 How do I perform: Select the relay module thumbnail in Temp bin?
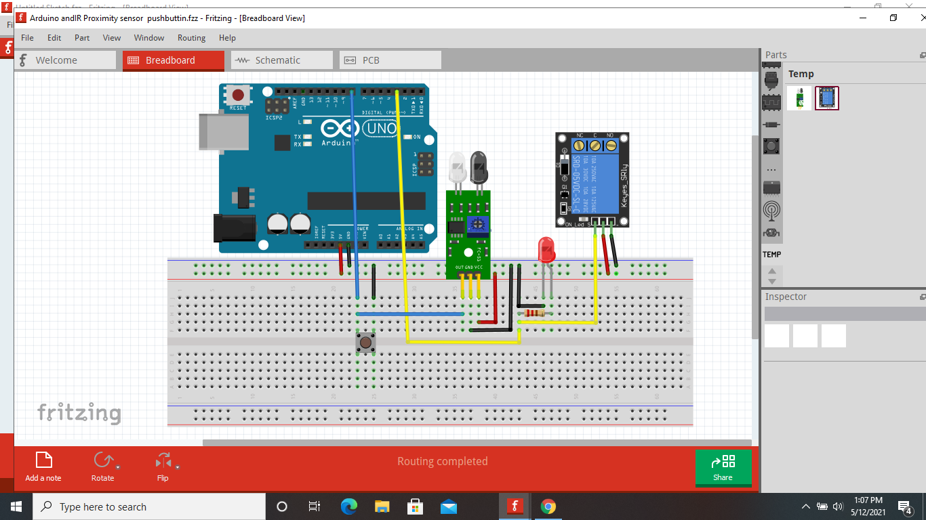(x=826, y=98)
